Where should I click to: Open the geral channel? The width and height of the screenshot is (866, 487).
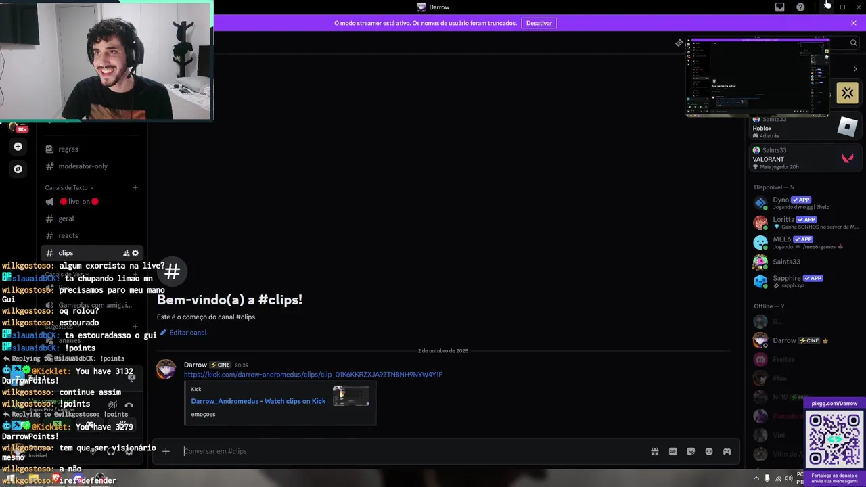91,218
